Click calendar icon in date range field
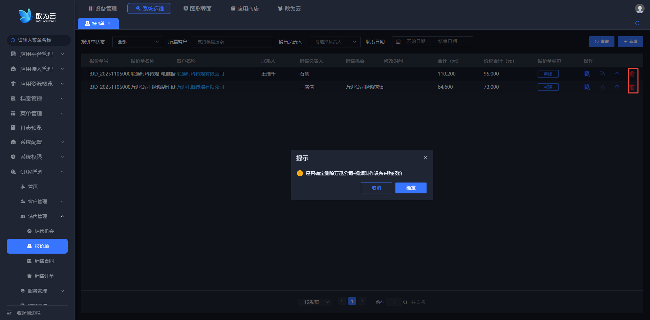This screenshot has height=320, width=650. (x=398, y=42)
